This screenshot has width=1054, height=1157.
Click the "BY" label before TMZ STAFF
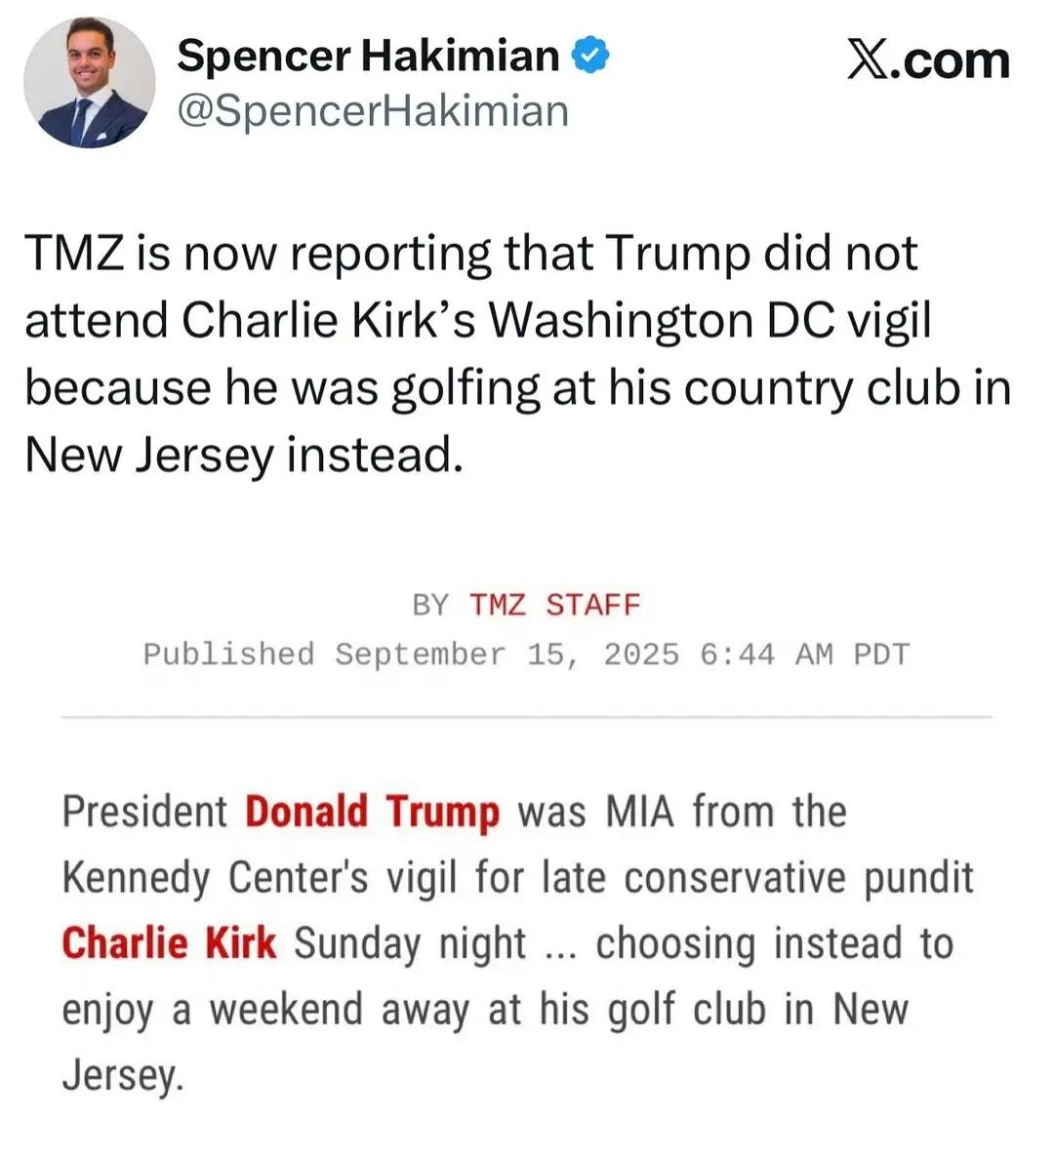click(x=429, y=605)
